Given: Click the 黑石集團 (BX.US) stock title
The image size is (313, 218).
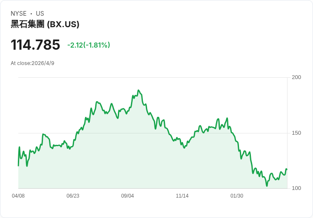Looking at the screenshot, I should click(x=45, y=24).
